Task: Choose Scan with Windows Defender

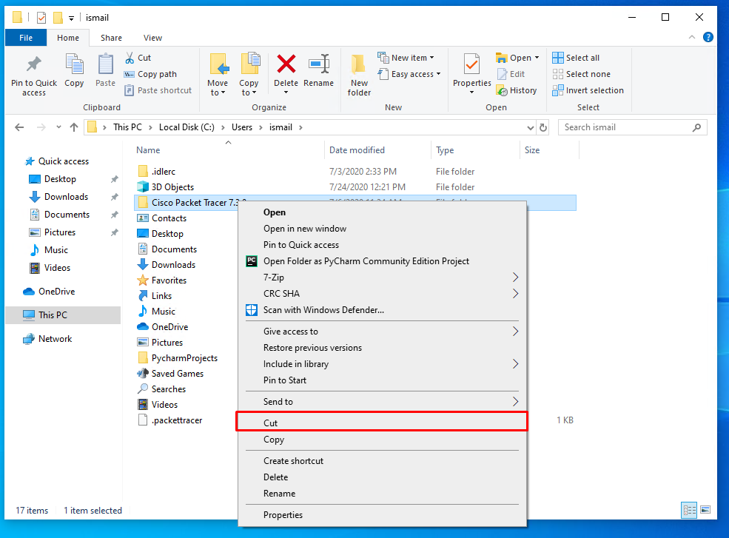Action: (382, 309)
